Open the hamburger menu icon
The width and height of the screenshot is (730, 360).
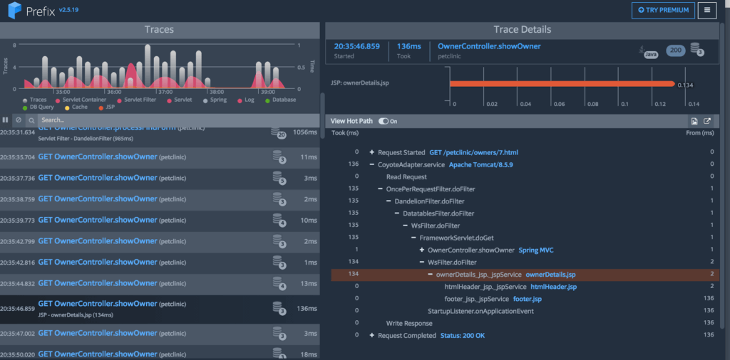(706, 10)
